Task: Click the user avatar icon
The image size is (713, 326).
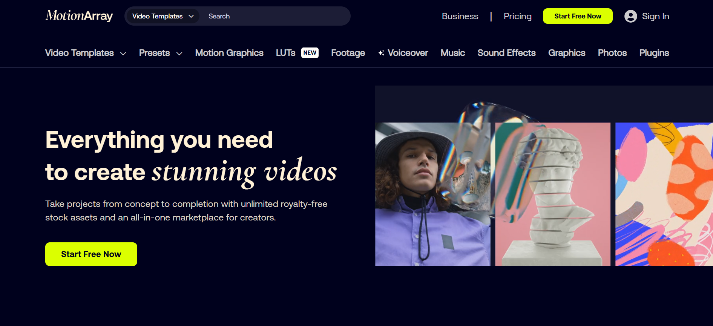Action: point(631,16)
